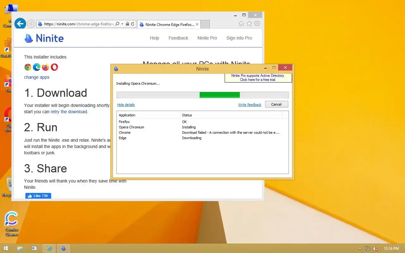This screenshot has width=405, height=253.
Task: Click the Installing status text
Action: [x=189, y=127]
